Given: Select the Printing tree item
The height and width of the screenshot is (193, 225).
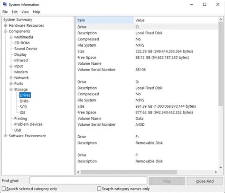Looking at the screenshot, I should point(20,119).
